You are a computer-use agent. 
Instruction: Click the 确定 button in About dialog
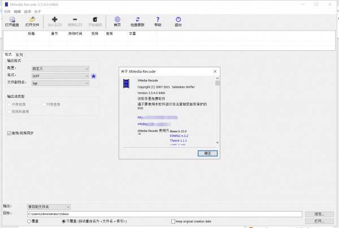tap(207, 153)
